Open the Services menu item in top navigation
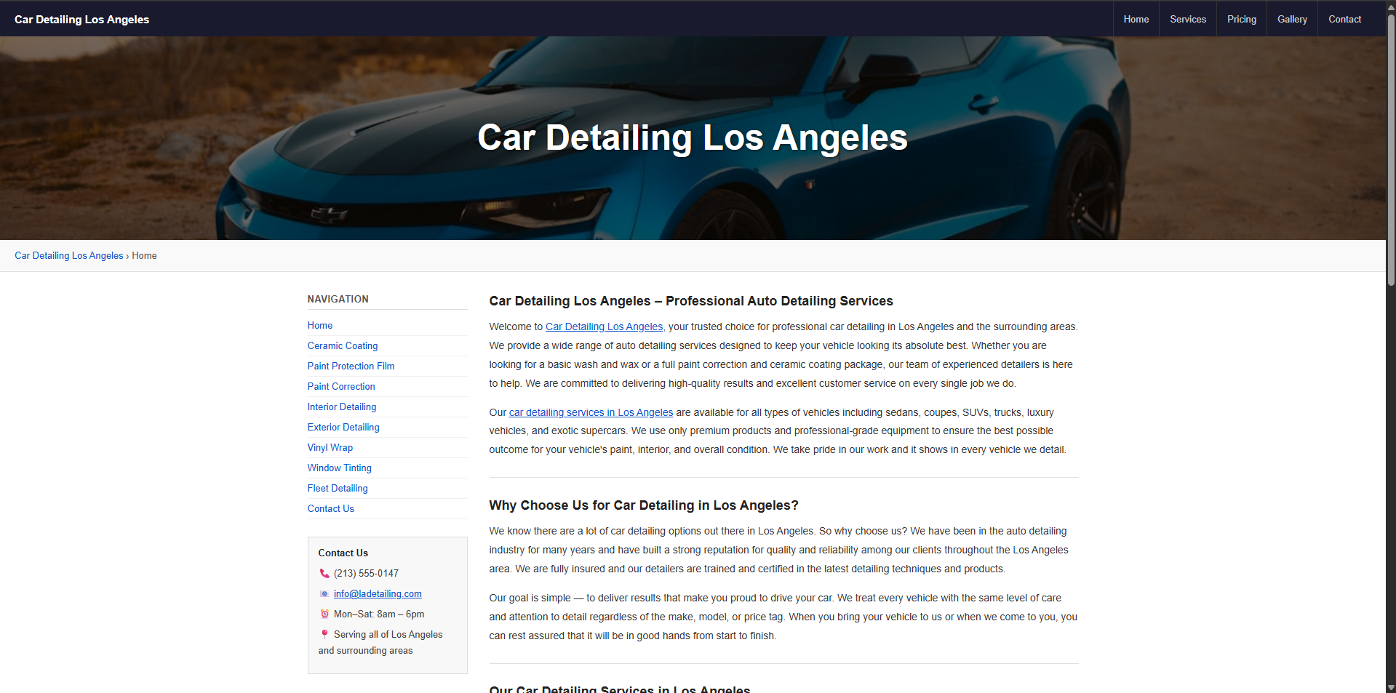The image size is (1396, 693). (x=1187, y=20)
